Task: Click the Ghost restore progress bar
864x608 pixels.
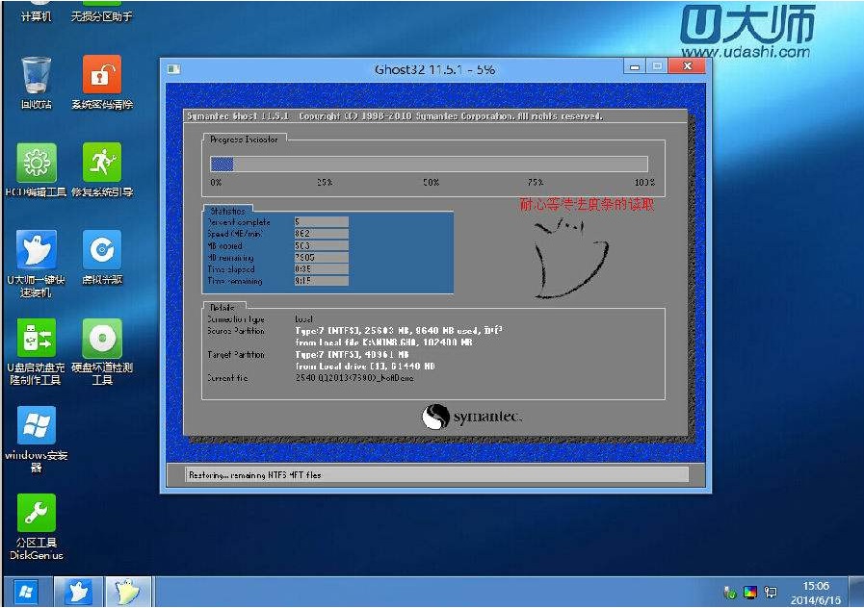Action: tap(429, 164)
